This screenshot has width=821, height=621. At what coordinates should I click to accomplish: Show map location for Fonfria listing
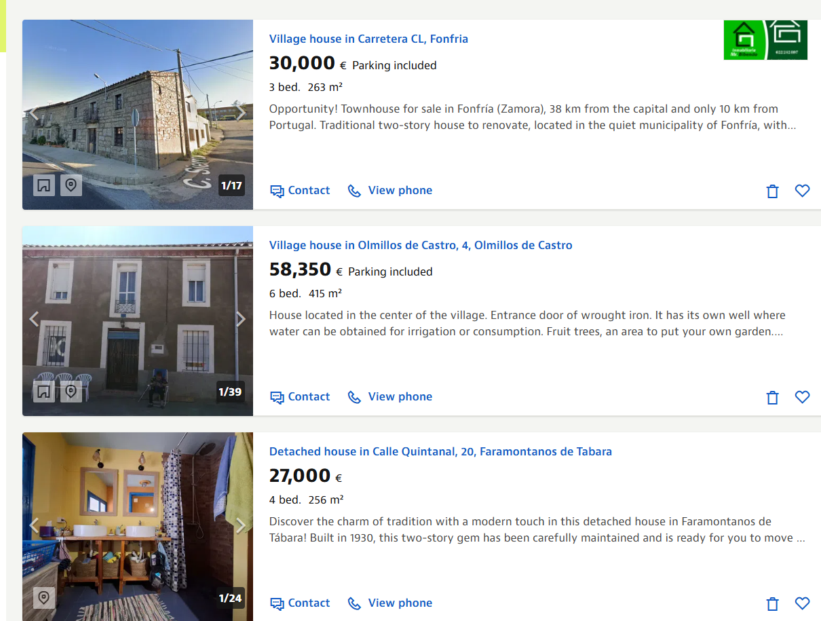pyautogui.click(x=71, y=185)
